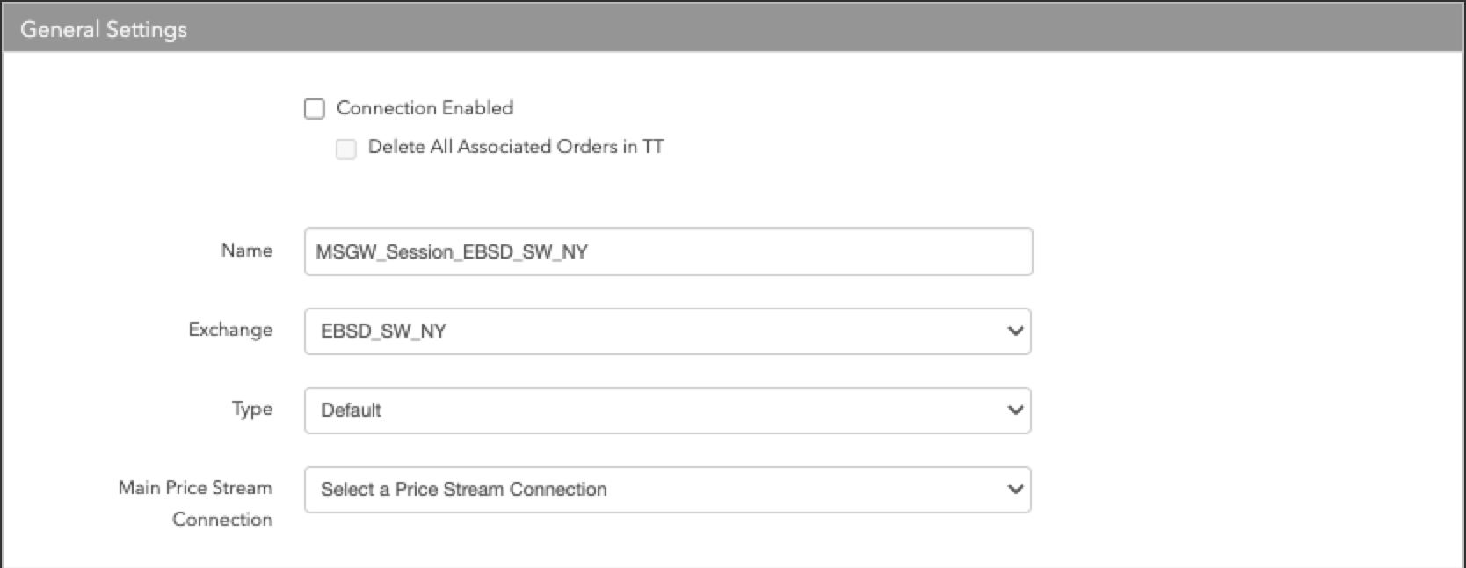Click the 'Main Price Stream Connection' label
The image size is (1466, 568).
tap(196, 503)
